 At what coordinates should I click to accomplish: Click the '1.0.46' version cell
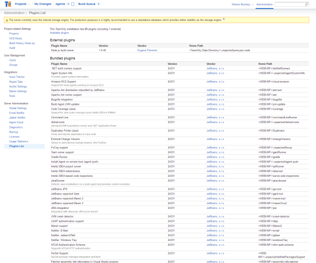click(102, 50)
